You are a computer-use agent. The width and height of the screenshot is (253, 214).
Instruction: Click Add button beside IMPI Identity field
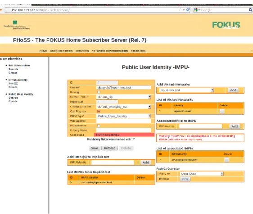click(x=235, y=126)
